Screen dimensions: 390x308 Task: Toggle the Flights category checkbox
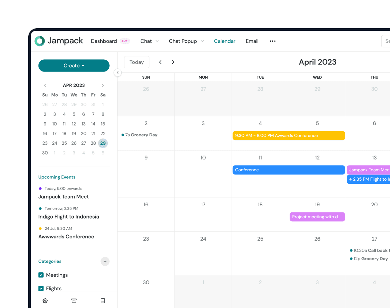tap(41, 288)
